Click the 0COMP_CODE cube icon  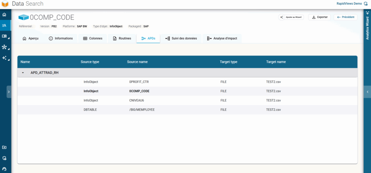(x=24, y=17)
